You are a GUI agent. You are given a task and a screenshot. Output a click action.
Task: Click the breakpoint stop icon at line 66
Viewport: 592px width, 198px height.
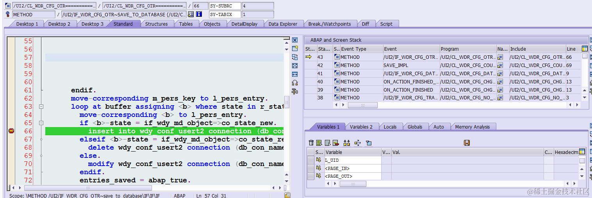(x=11, y=131)
